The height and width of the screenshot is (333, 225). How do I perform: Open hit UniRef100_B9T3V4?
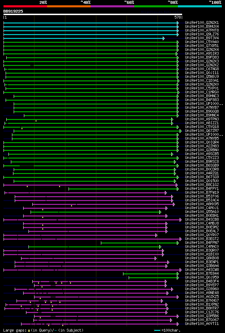click(202, 38)
